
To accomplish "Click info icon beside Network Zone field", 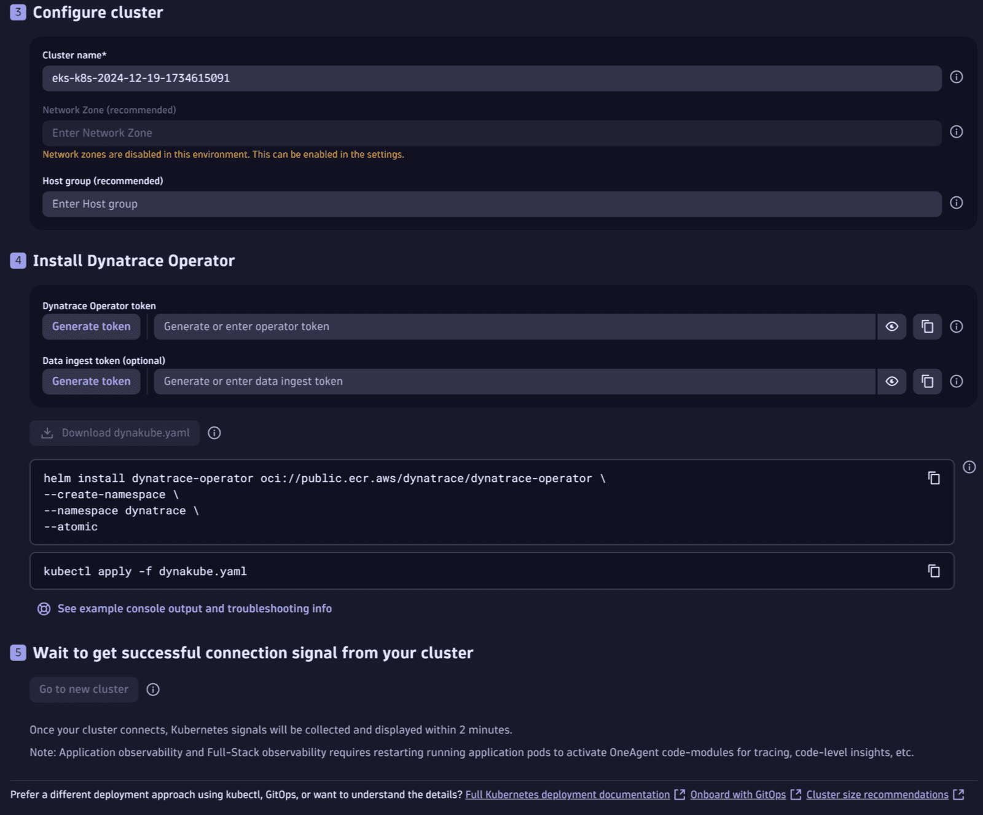I will [x=956, y=132].
